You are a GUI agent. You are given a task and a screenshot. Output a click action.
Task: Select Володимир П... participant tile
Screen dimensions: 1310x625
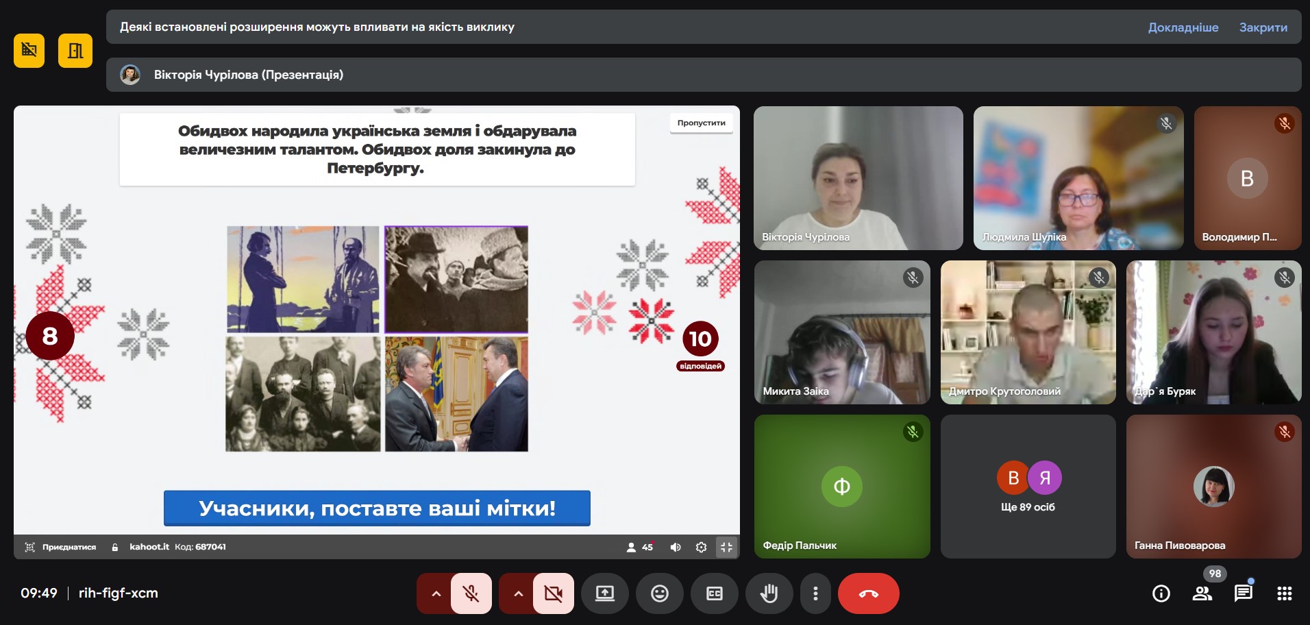coord(1248,178)
